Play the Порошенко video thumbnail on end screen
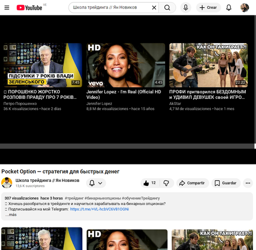The width and height of the screenshot is (256, 250). (x=42, y=65)
